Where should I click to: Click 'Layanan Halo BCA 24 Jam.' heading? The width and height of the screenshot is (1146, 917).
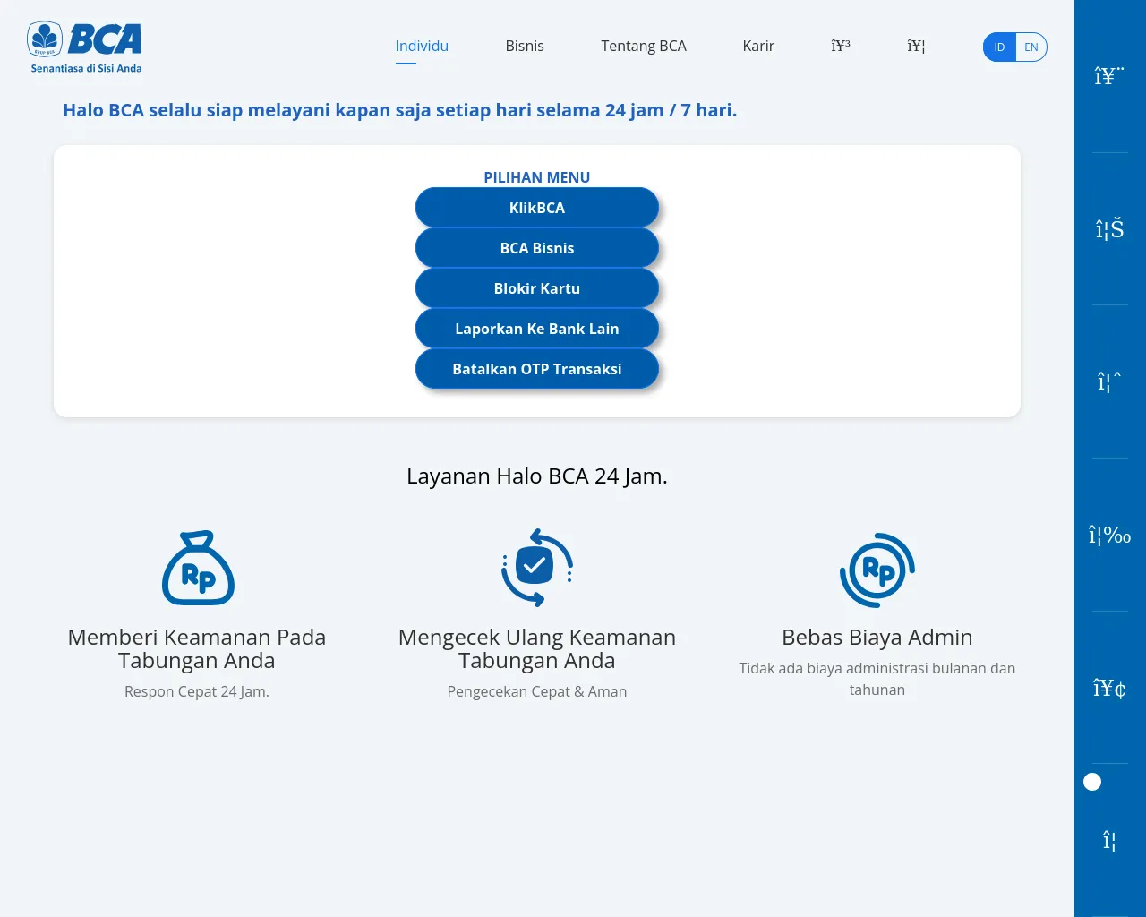pos(537,476)
